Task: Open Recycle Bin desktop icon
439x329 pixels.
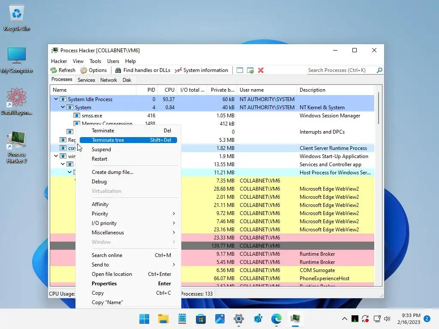Action: 17,18
